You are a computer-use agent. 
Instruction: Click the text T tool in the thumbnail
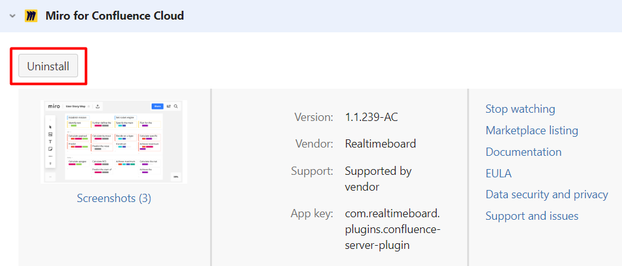(50, 142)
